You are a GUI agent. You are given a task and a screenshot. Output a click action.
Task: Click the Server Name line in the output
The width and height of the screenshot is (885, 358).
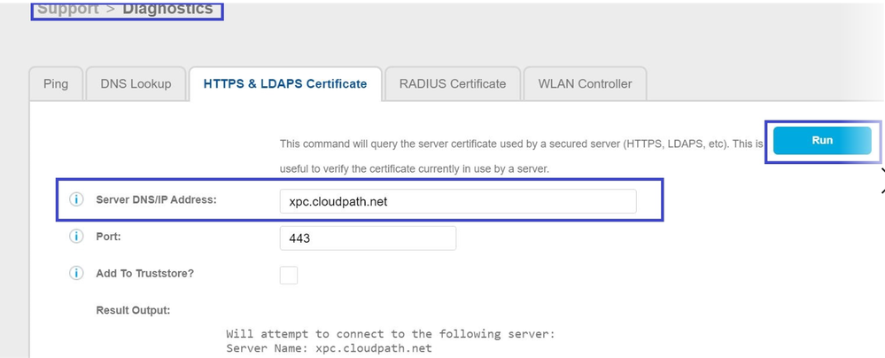(x=329, y=348)
